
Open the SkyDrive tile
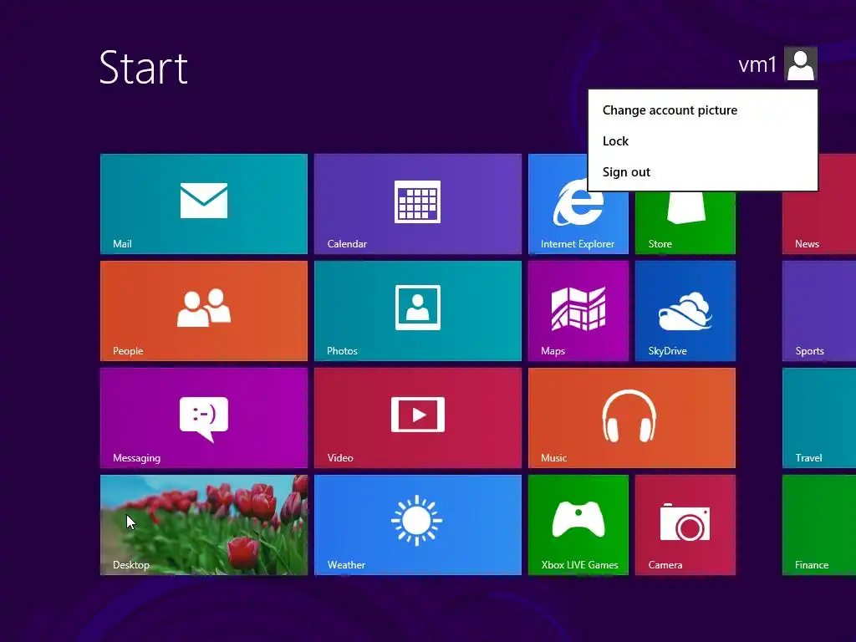685,311
